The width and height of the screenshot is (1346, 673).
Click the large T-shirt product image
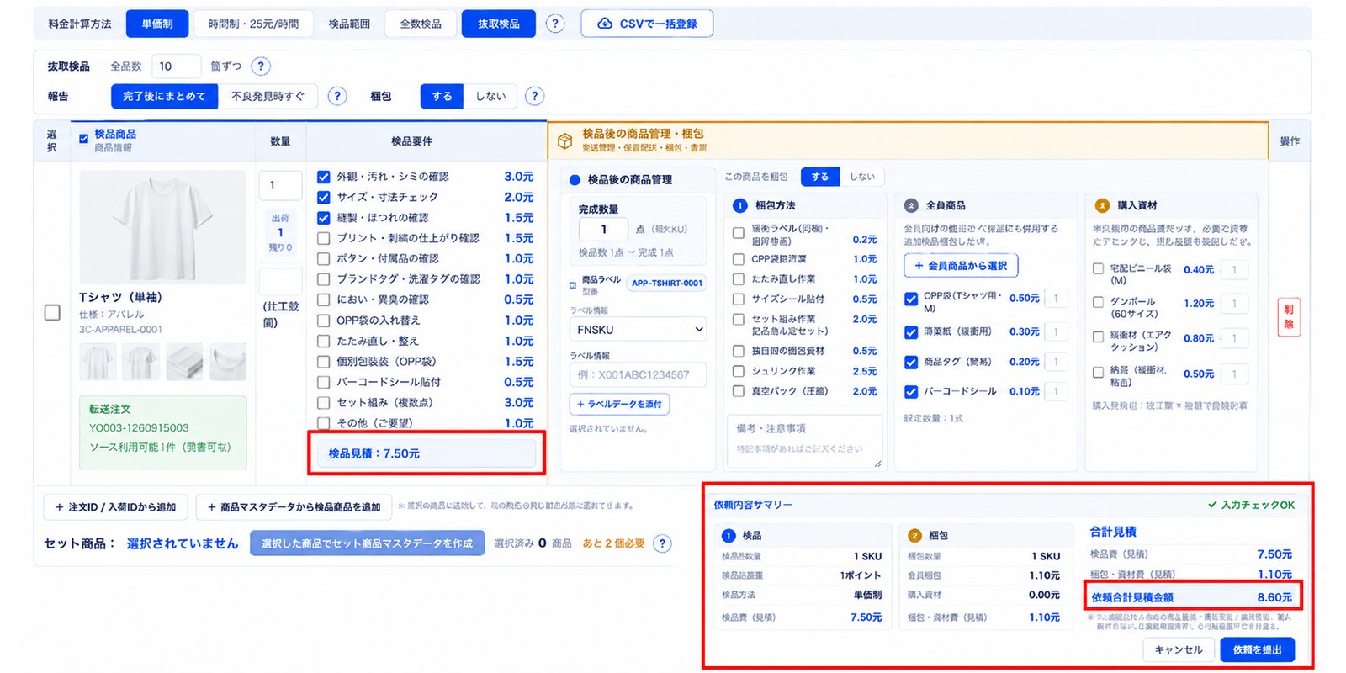[x=162, y=227]
